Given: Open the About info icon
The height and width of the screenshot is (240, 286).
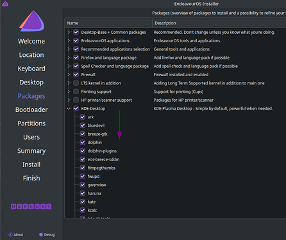Looking at the screenshot, I should coord(10,235).
